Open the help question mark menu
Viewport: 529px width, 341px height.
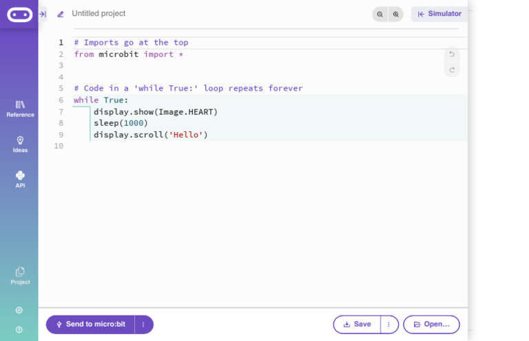19,329
